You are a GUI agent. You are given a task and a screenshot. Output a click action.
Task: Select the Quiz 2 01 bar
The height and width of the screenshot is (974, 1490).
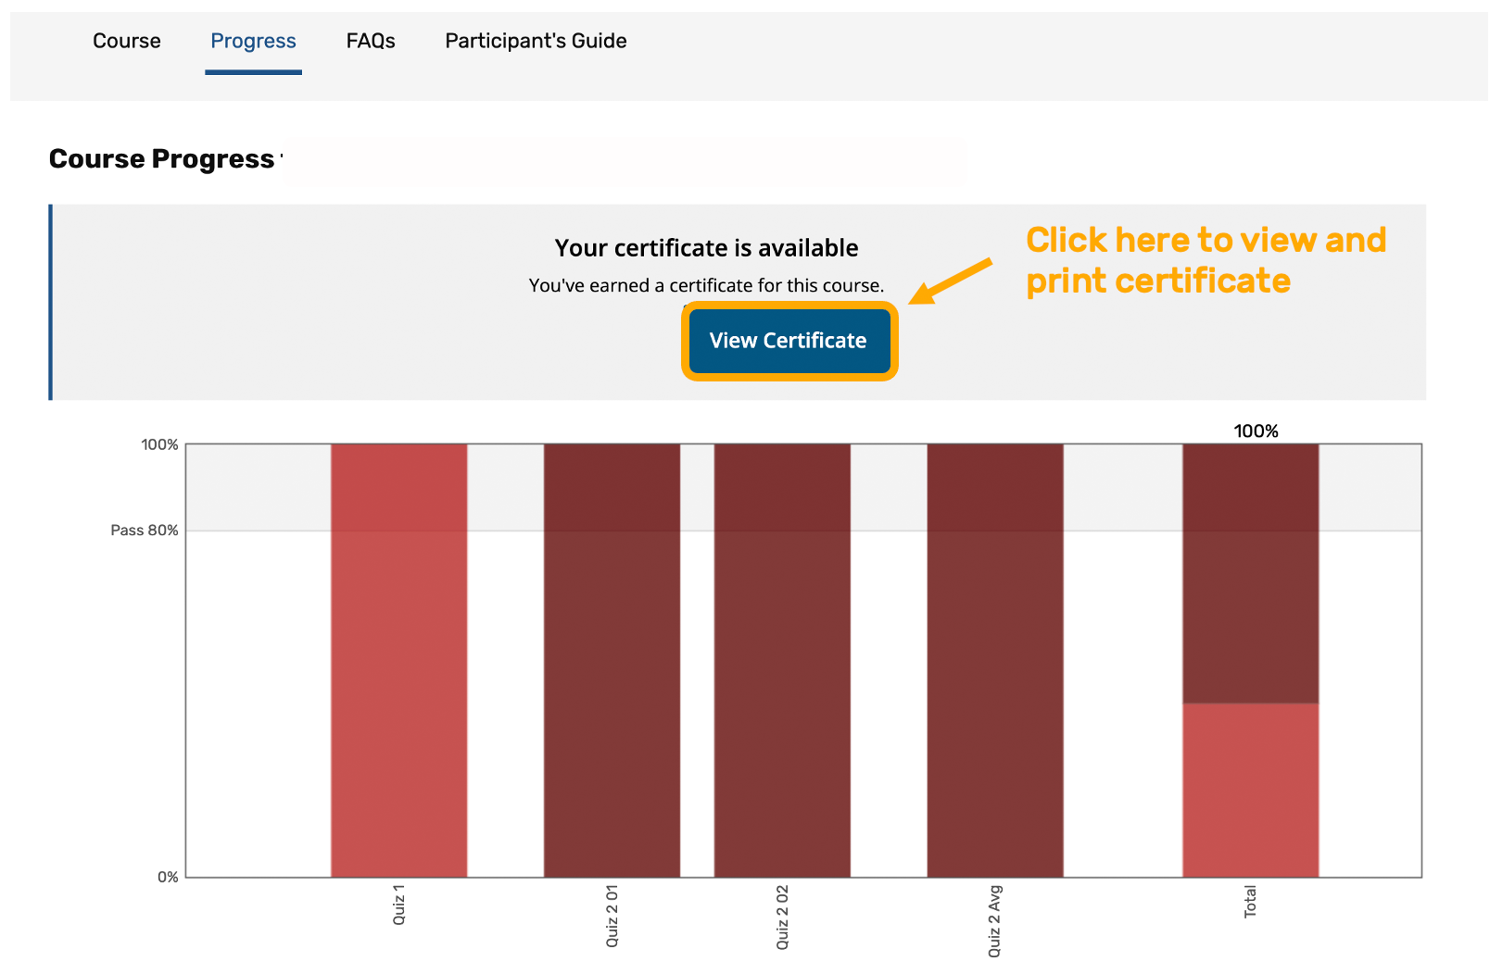coord(612,660)
